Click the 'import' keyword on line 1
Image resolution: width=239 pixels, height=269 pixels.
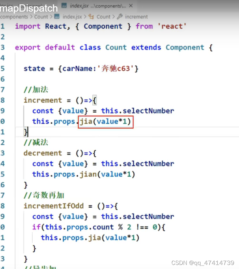pos(28,26)
